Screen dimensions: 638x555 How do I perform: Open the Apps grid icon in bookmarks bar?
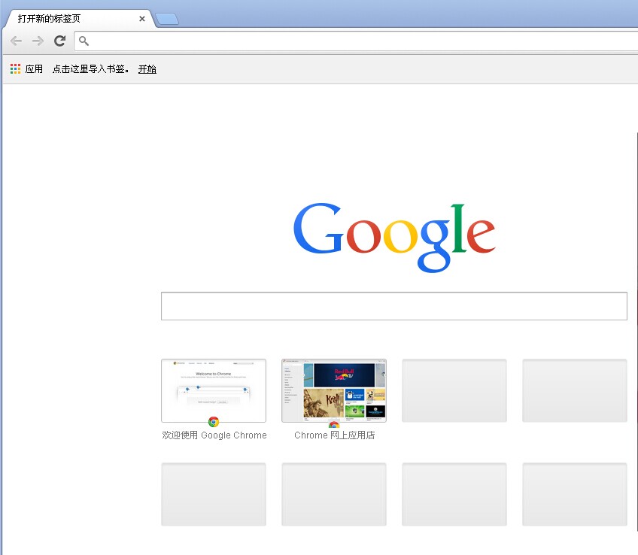tap(16, 68)
